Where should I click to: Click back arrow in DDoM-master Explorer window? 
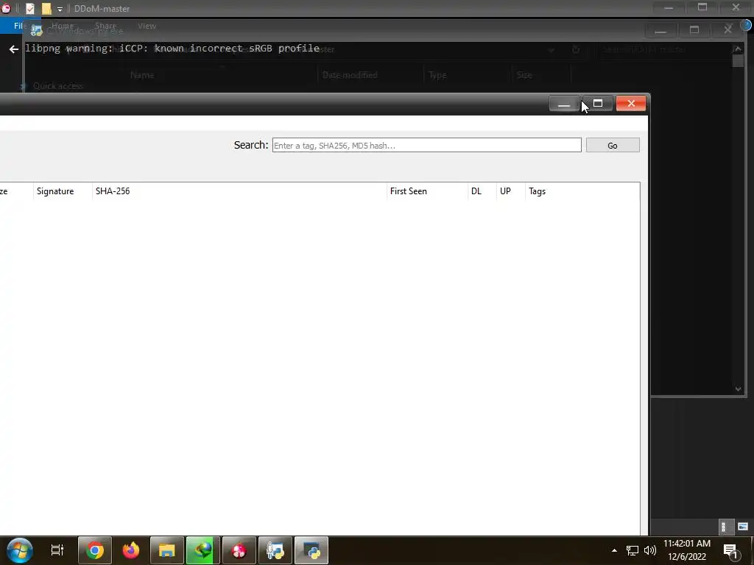pos(13,49)
